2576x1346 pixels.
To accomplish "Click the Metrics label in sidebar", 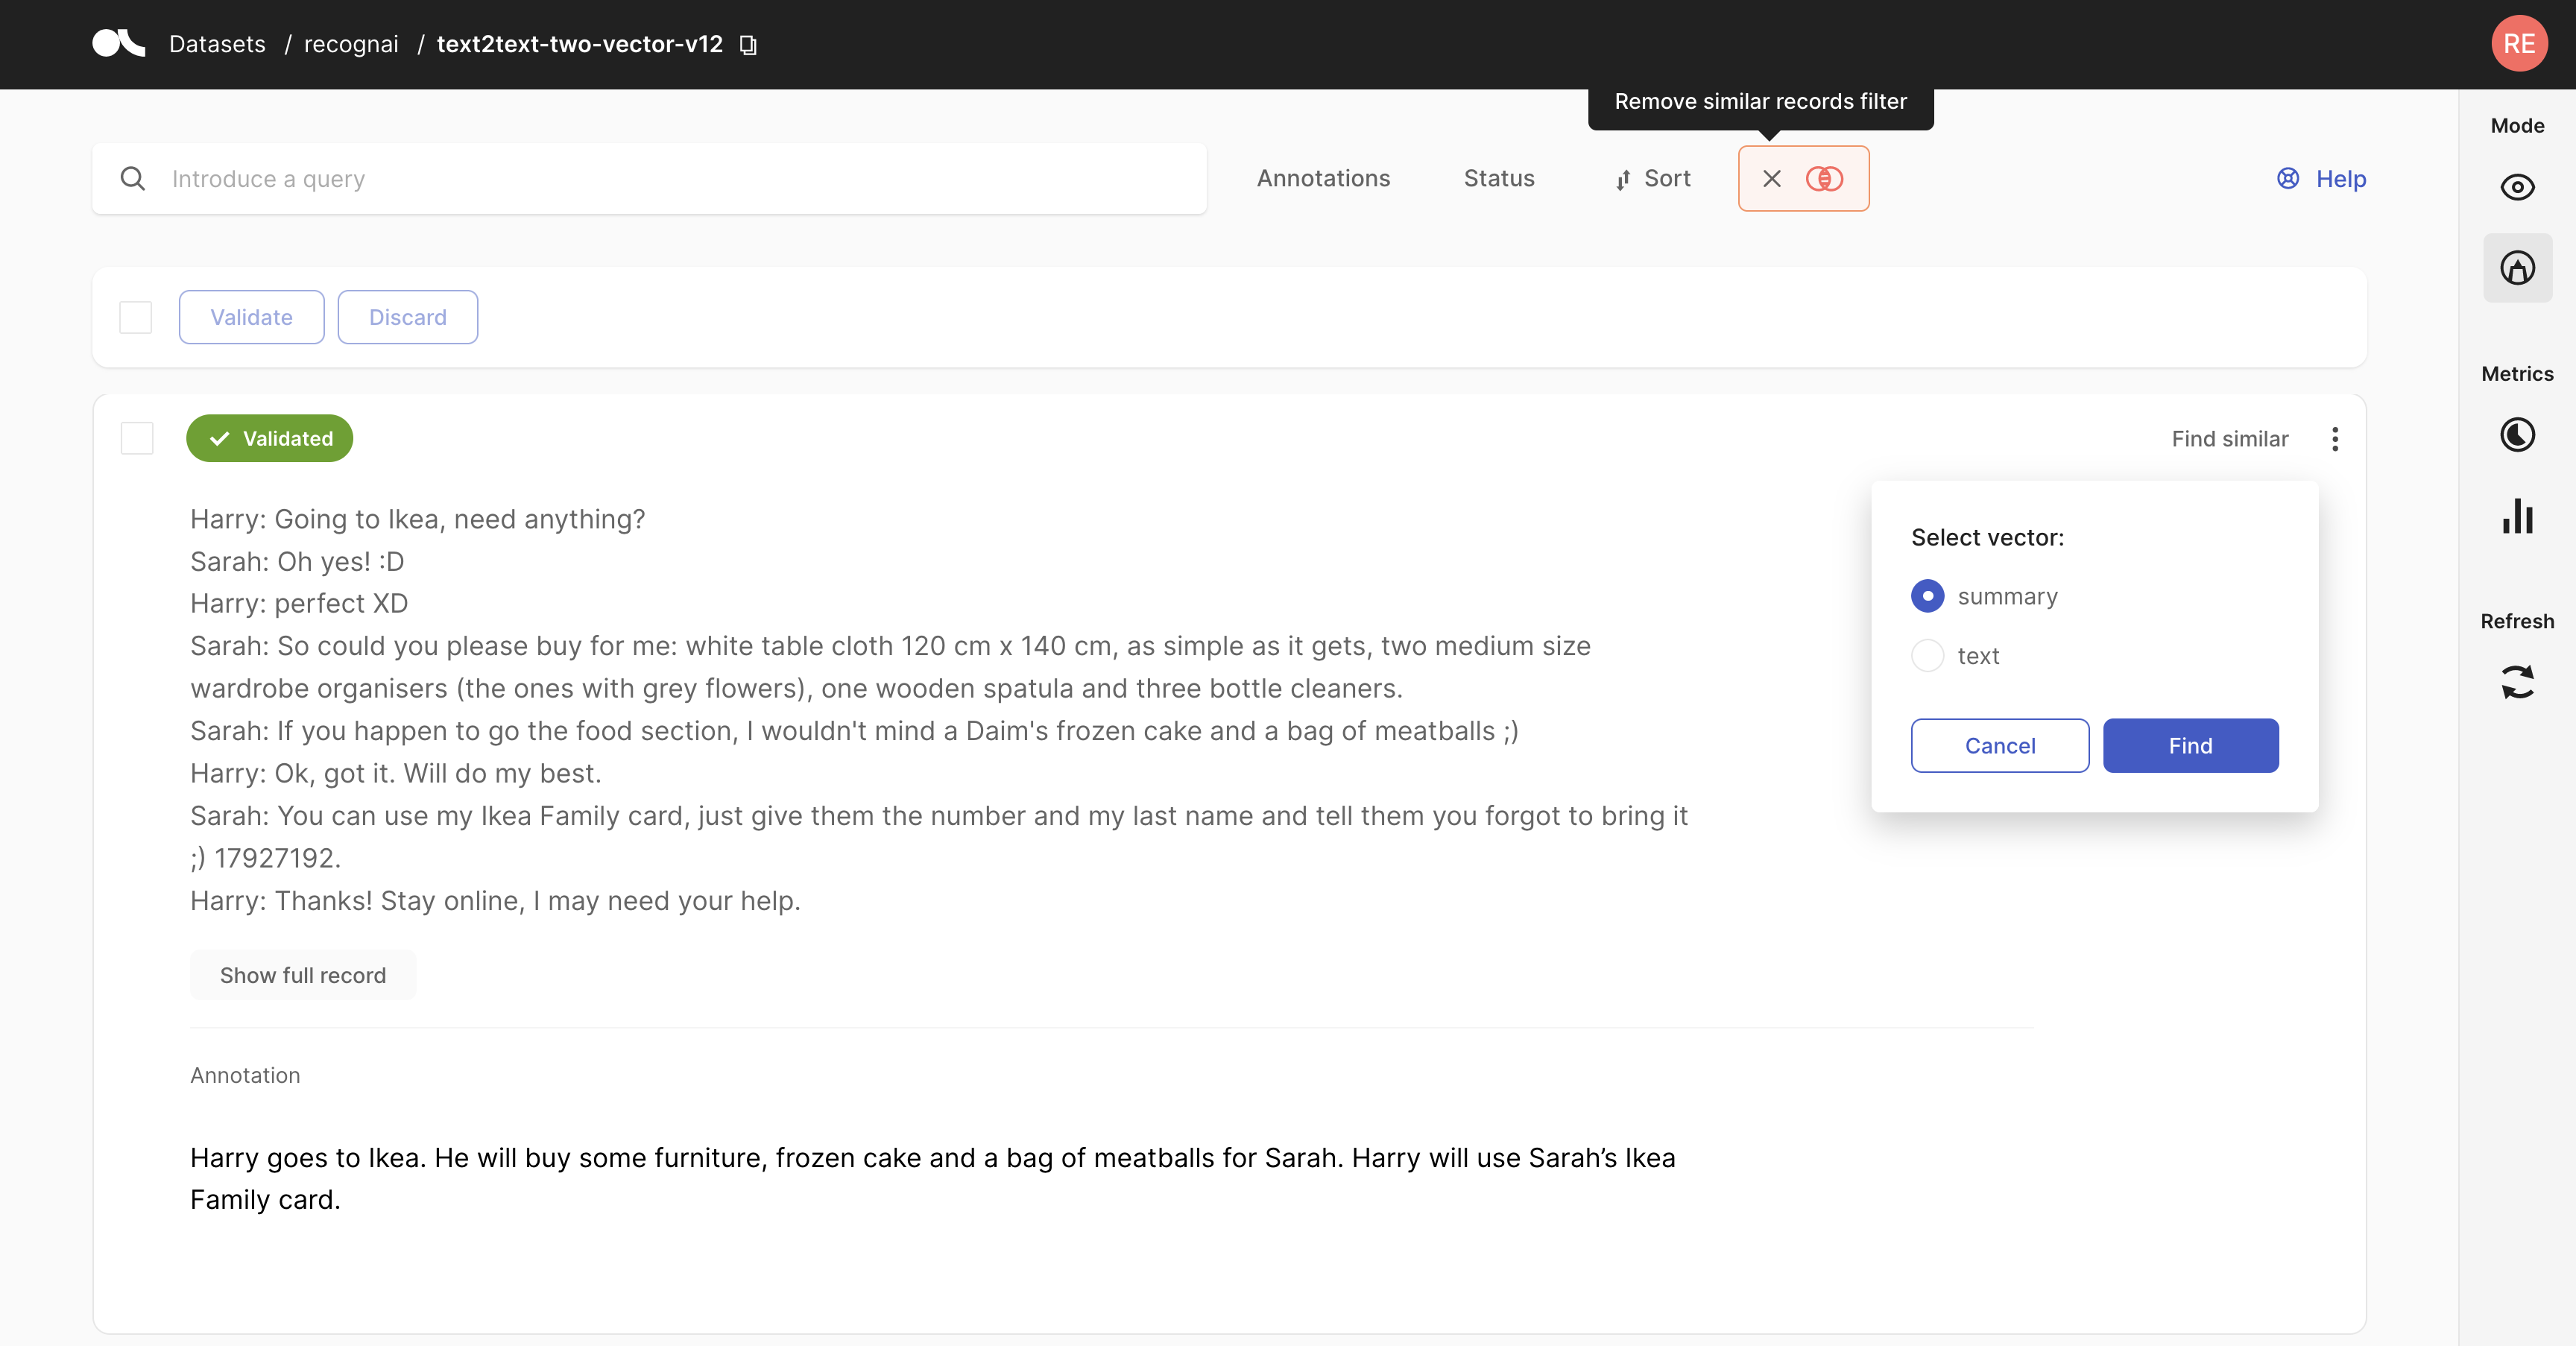I will (2517, 374).
